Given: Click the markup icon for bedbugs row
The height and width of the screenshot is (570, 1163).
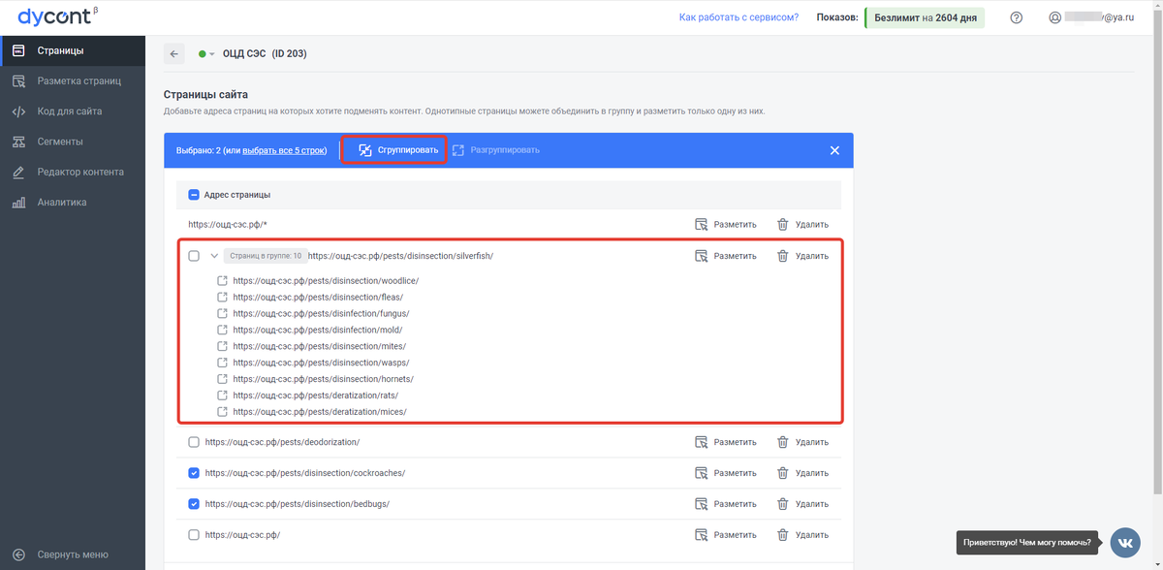Looking at the screenshot, I should pyautogui.click(x=702, y=504).
